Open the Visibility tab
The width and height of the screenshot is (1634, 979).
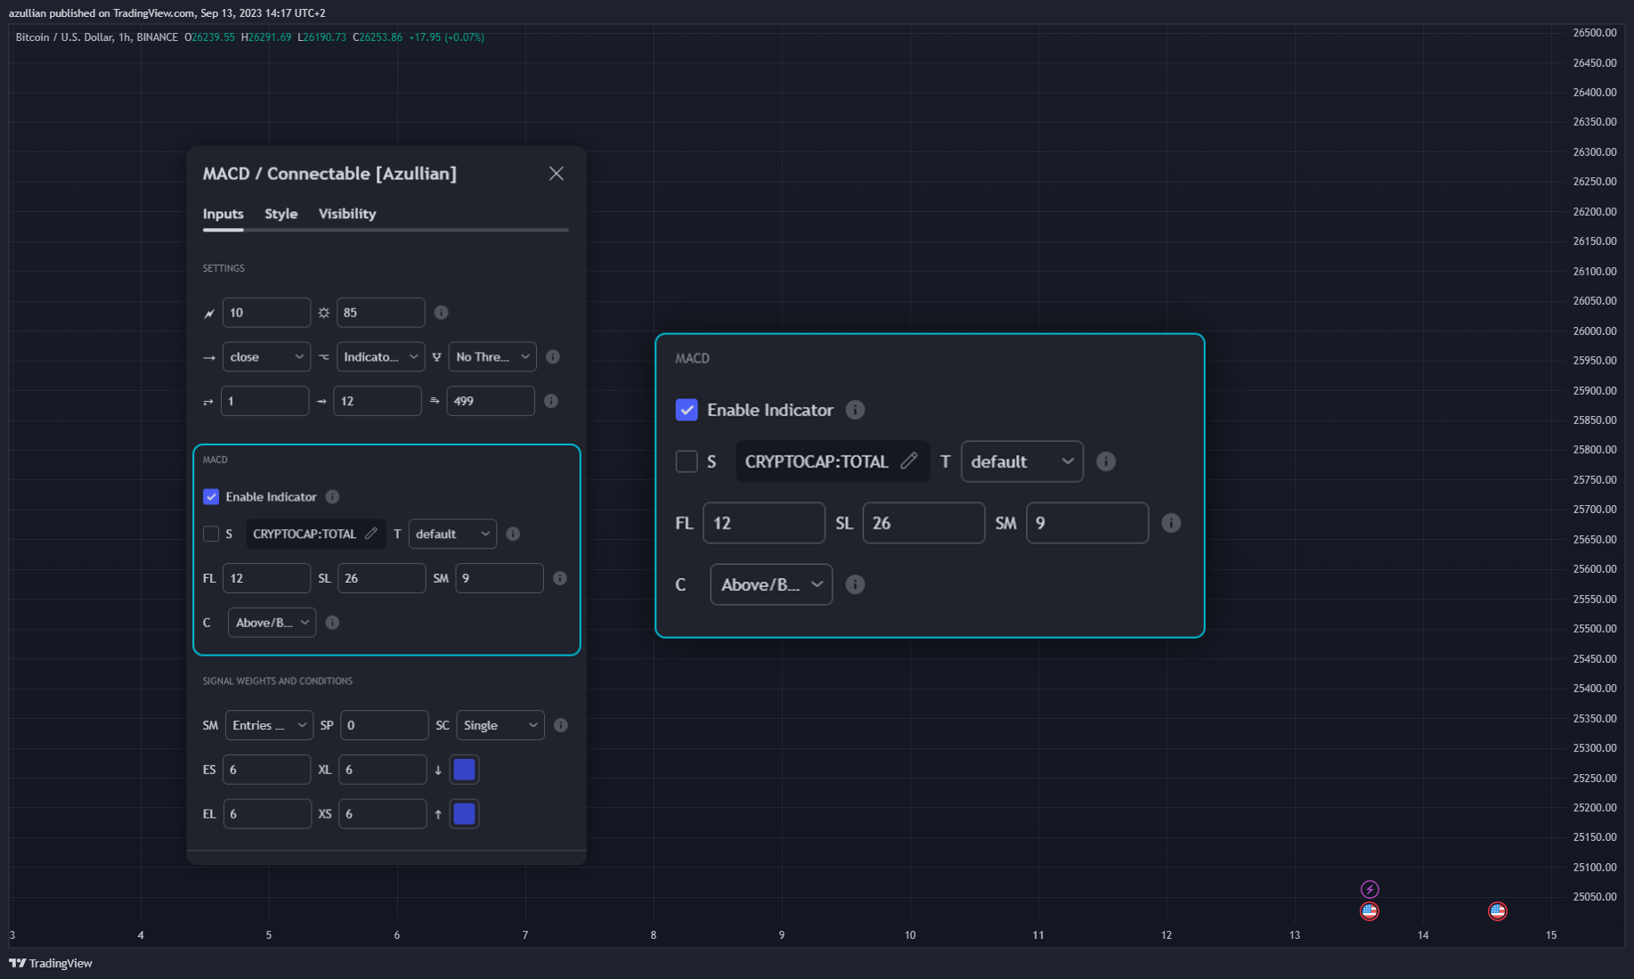coord(347,214)
